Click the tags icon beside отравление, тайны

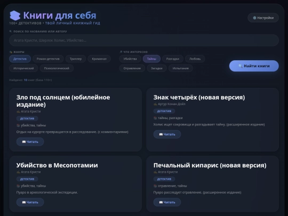tap(155, 186)
